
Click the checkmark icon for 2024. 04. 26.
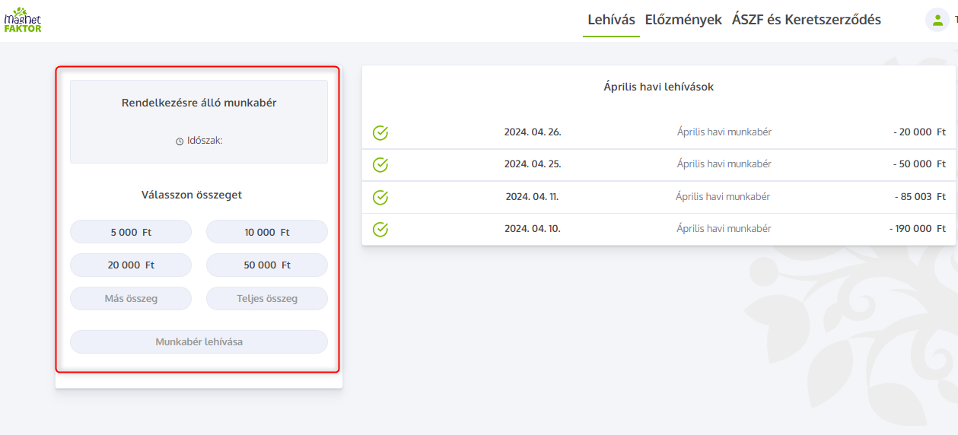[x=380, y=132]
